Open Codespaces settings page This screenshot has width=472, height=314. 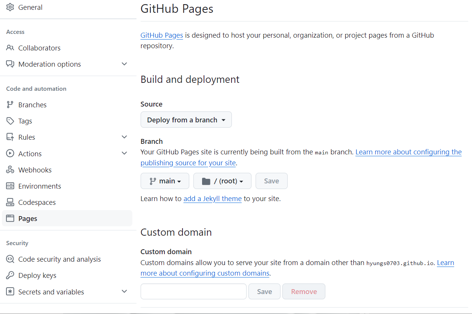pyautogui.click(x=67, y=202)
